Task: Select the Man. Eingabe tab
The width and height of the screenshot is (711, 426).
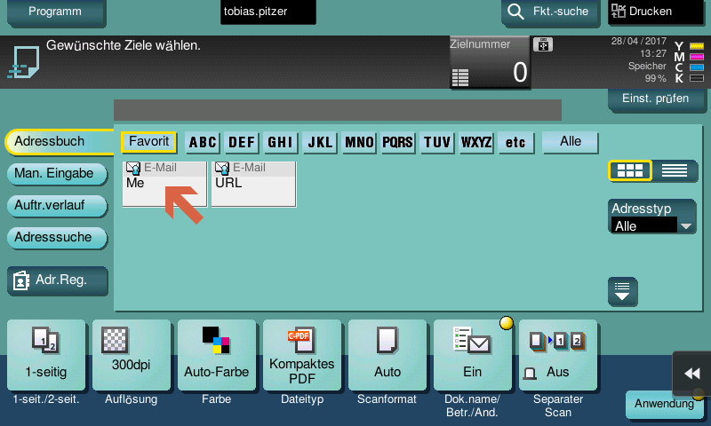Action: pyautogui.click(x=55, y=173)
